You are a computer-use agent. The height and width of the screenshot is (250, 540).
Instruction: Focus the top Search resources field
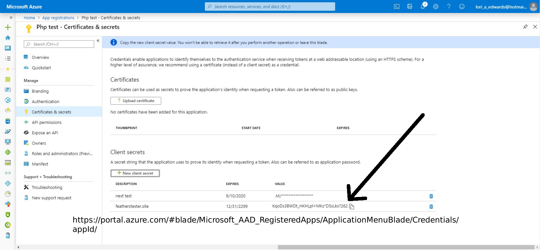(270, 7)
